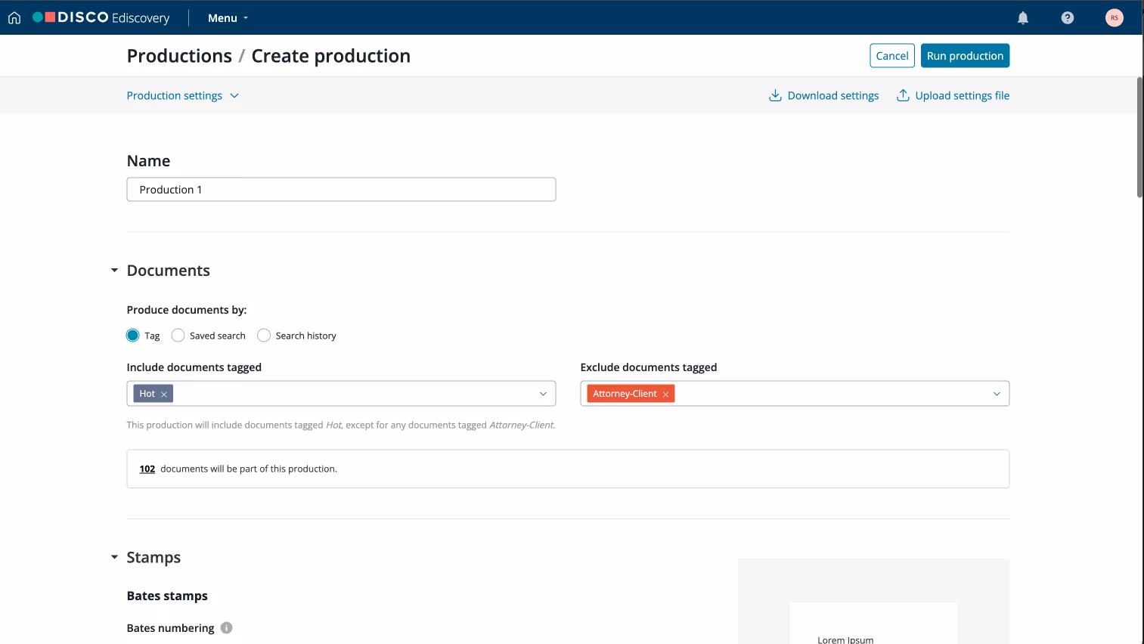Remove the Hot tag chip
The image size is (1144, 644).
click(164, 394)
